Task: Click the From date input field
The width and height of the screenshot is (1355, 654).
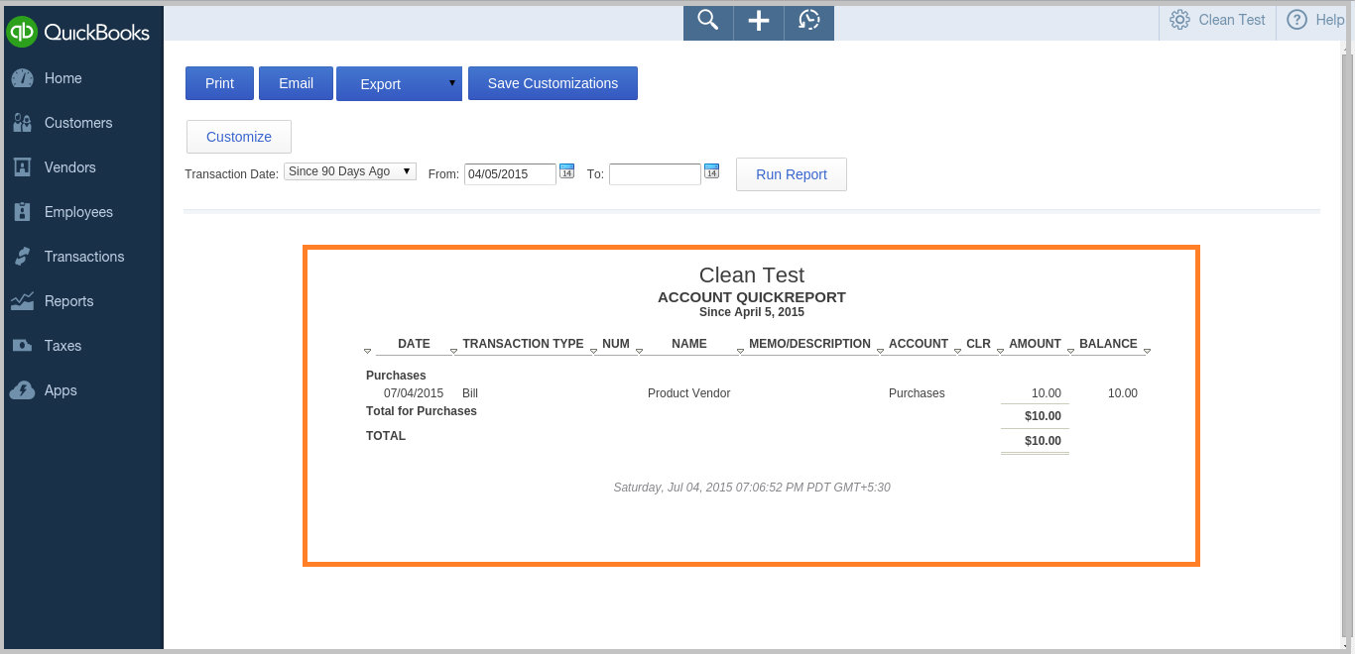Action: (510, 174)
